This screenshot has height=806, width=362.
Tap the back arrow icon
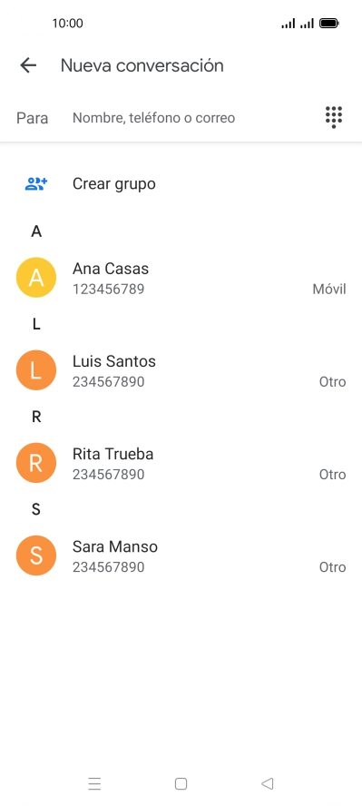28,65
